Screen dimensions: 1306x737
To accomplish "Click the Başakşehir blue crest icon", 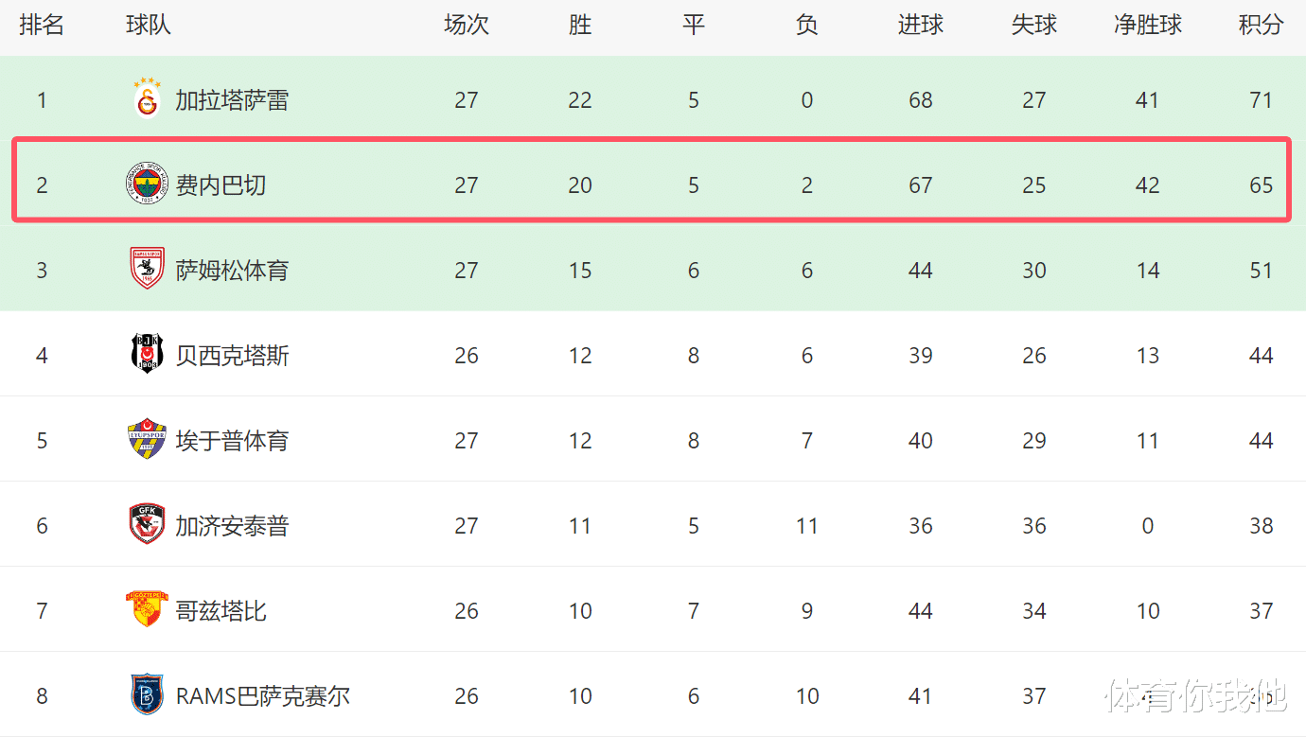I will point(147,694).
